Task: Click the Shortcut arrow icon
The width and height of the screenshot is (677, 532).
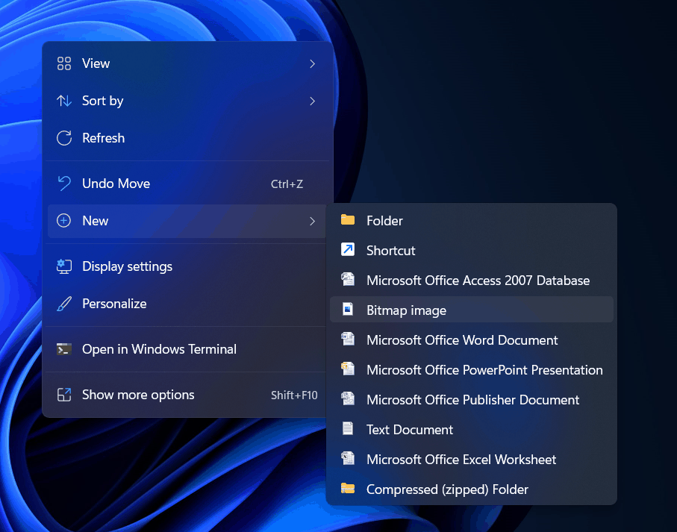Action: 348,250
